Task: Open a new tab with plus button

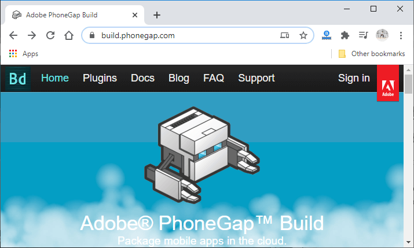Action: point(157,15)
